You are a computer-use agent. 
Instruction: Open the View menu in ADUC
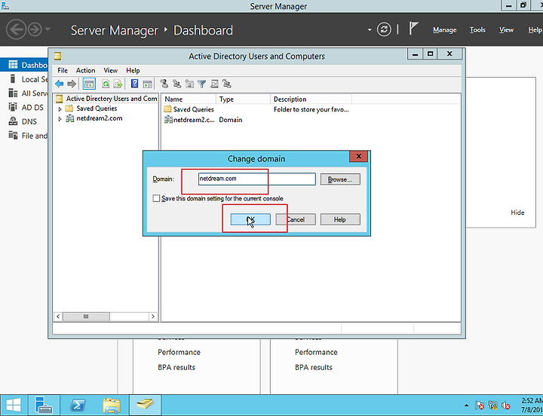coord(110,70)
